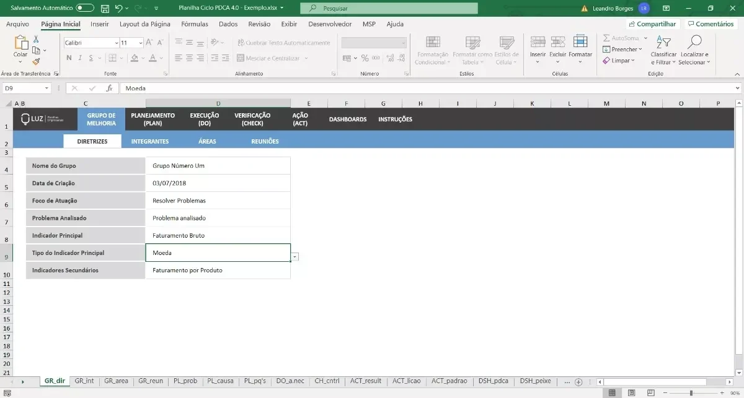Click the Format Painter brush icon
The height and width of the screenshot is (398, 744).
36,61
